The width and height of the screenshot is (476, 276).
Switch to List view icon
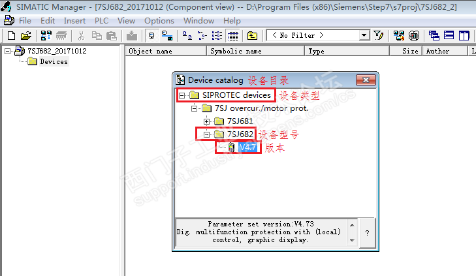(217, 36)
